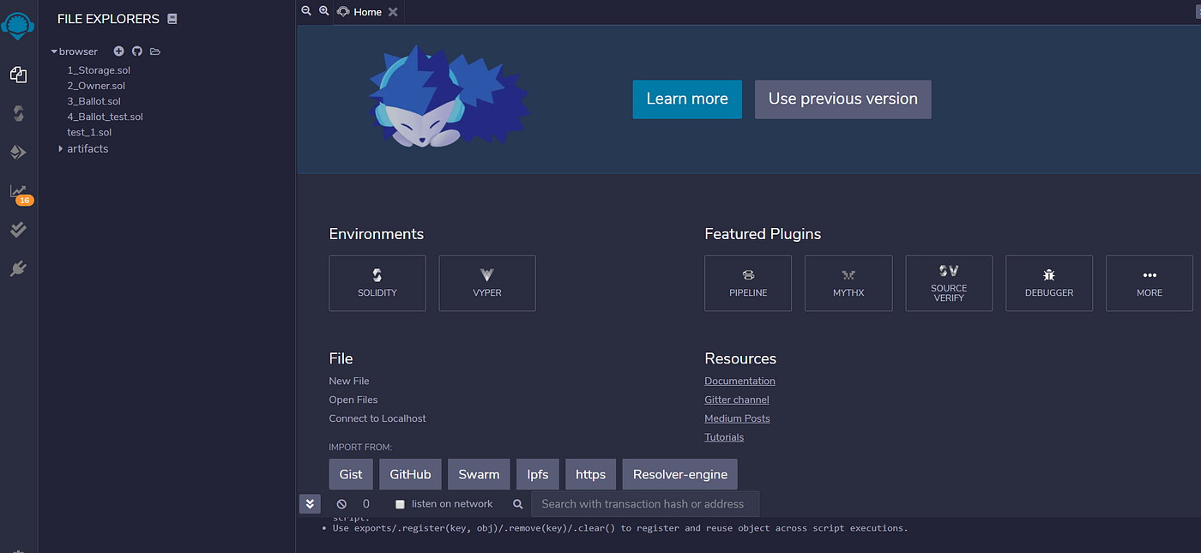Open the analysis icon with badge 16
1201x553 pixels.
20,194
